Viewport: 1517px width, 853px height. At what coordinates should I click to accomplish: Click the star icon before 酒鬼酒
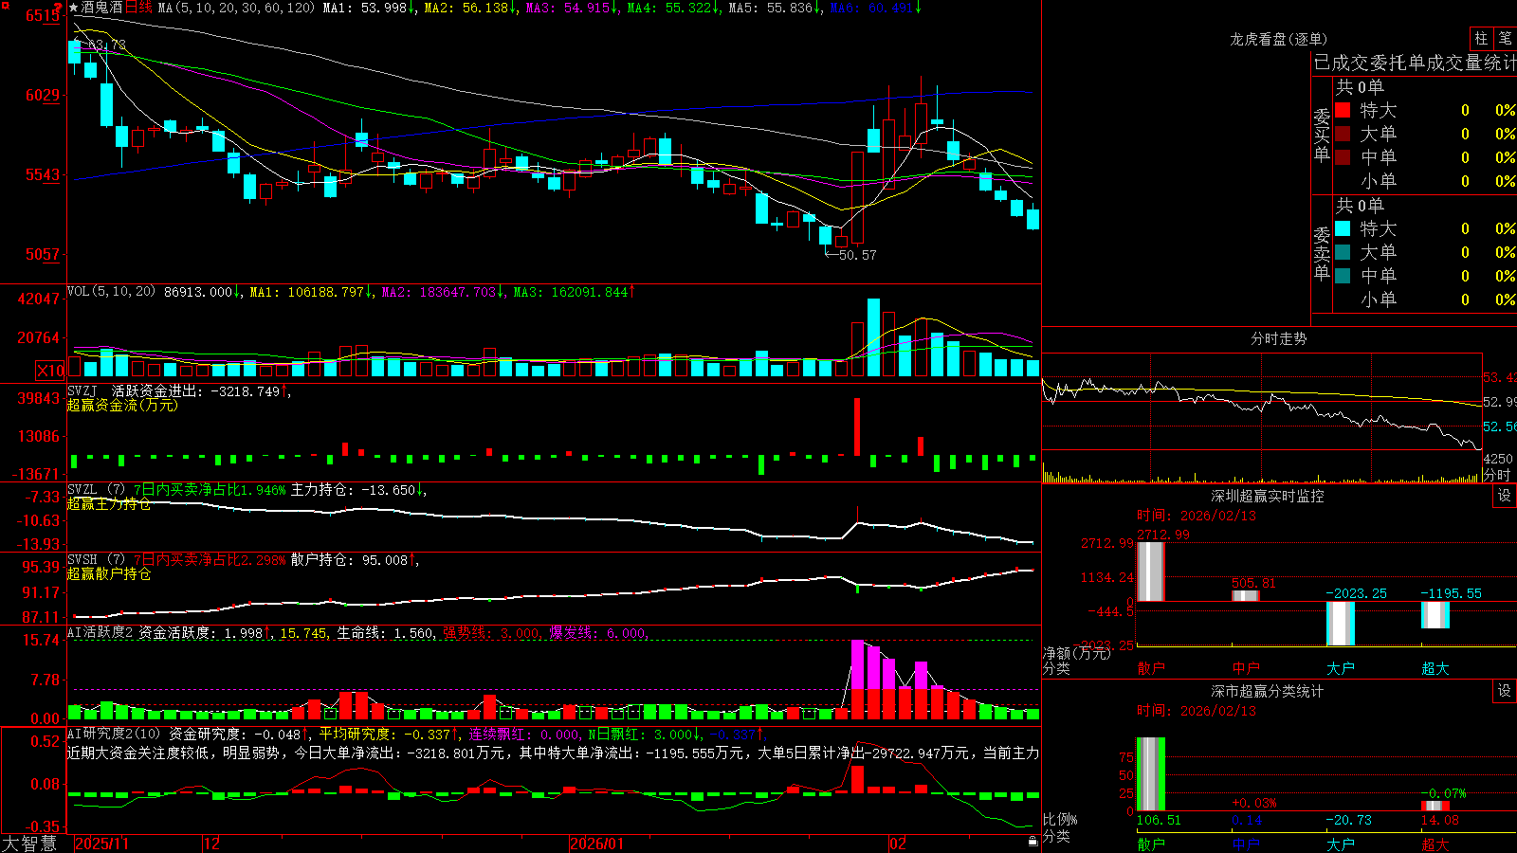pos(73,8)
